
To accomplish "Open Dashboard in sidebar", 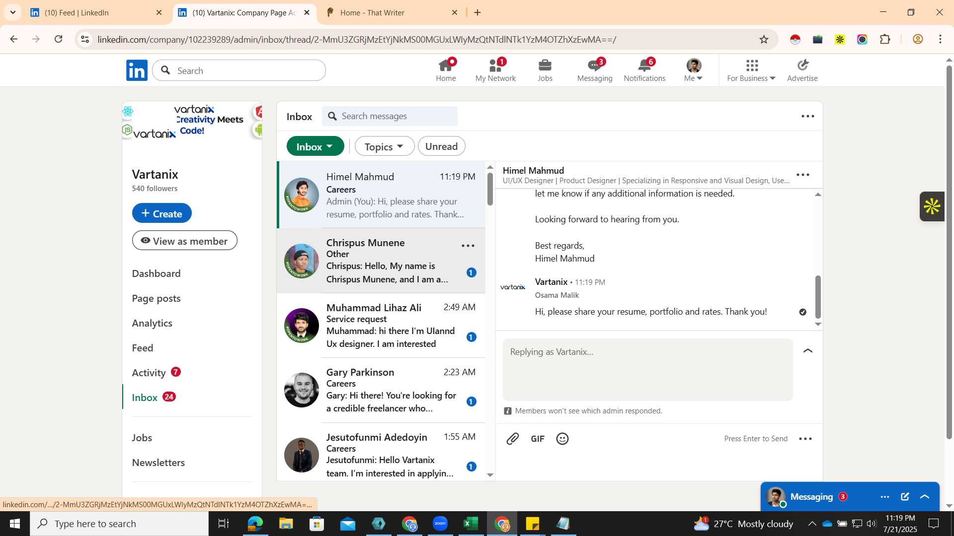I will [156, 273].
